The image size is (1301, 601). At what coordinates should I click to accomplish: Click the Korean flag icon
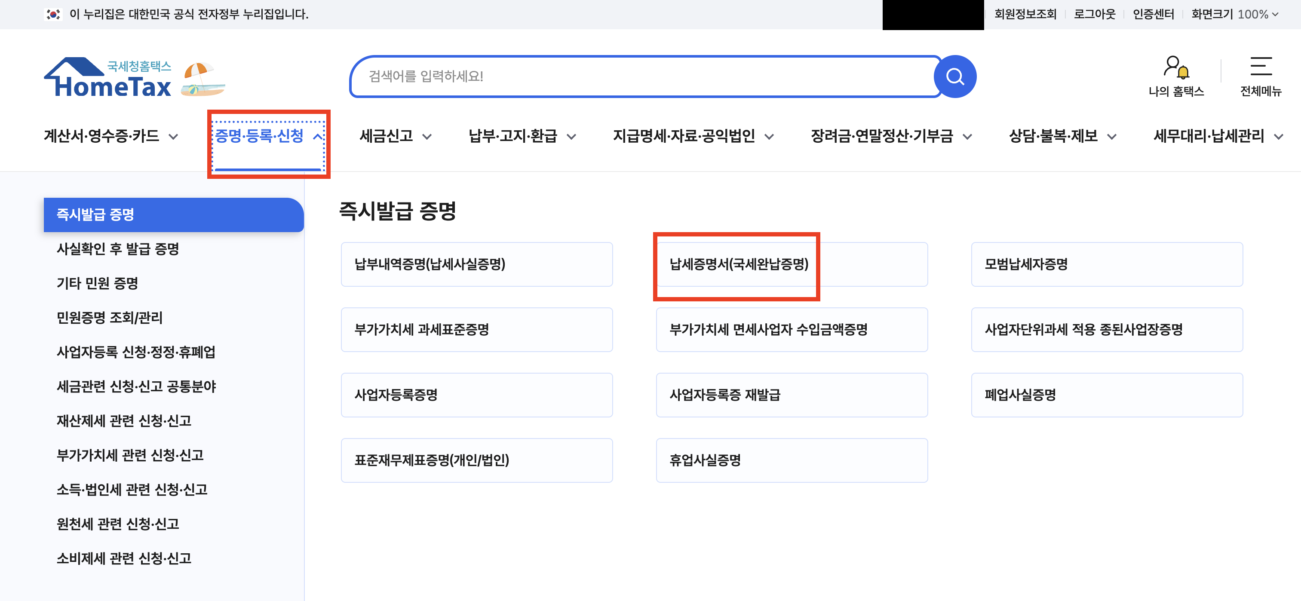[53, 14]
